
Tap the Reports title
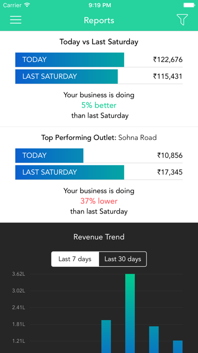(99, 20)
